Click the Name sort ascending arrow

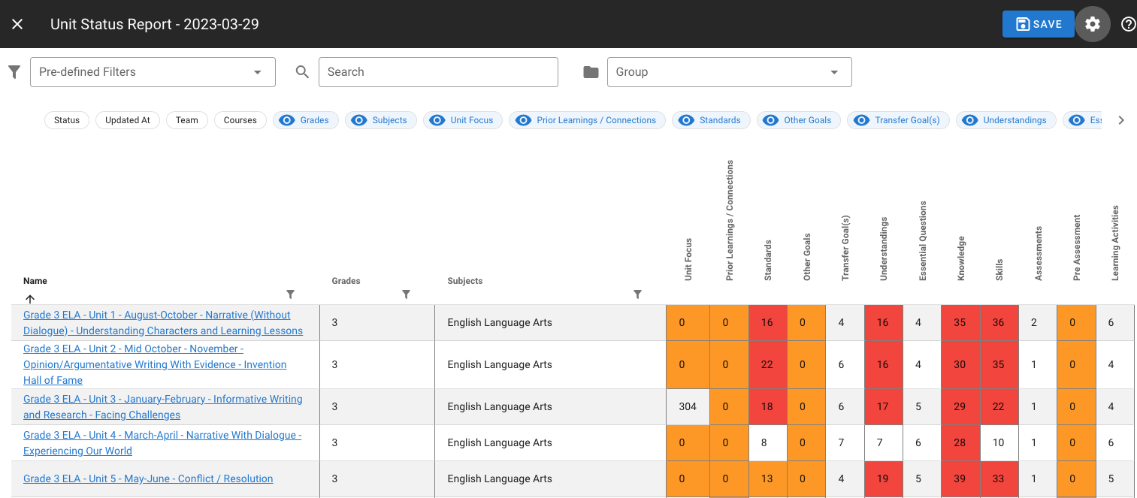point(30,298)
